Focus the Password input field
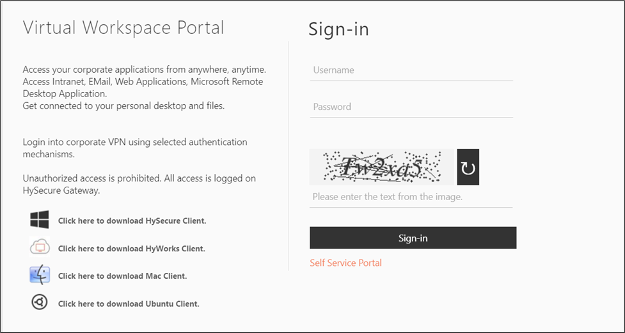The height and width of the screenshot is (333, 625). [411, 107]
